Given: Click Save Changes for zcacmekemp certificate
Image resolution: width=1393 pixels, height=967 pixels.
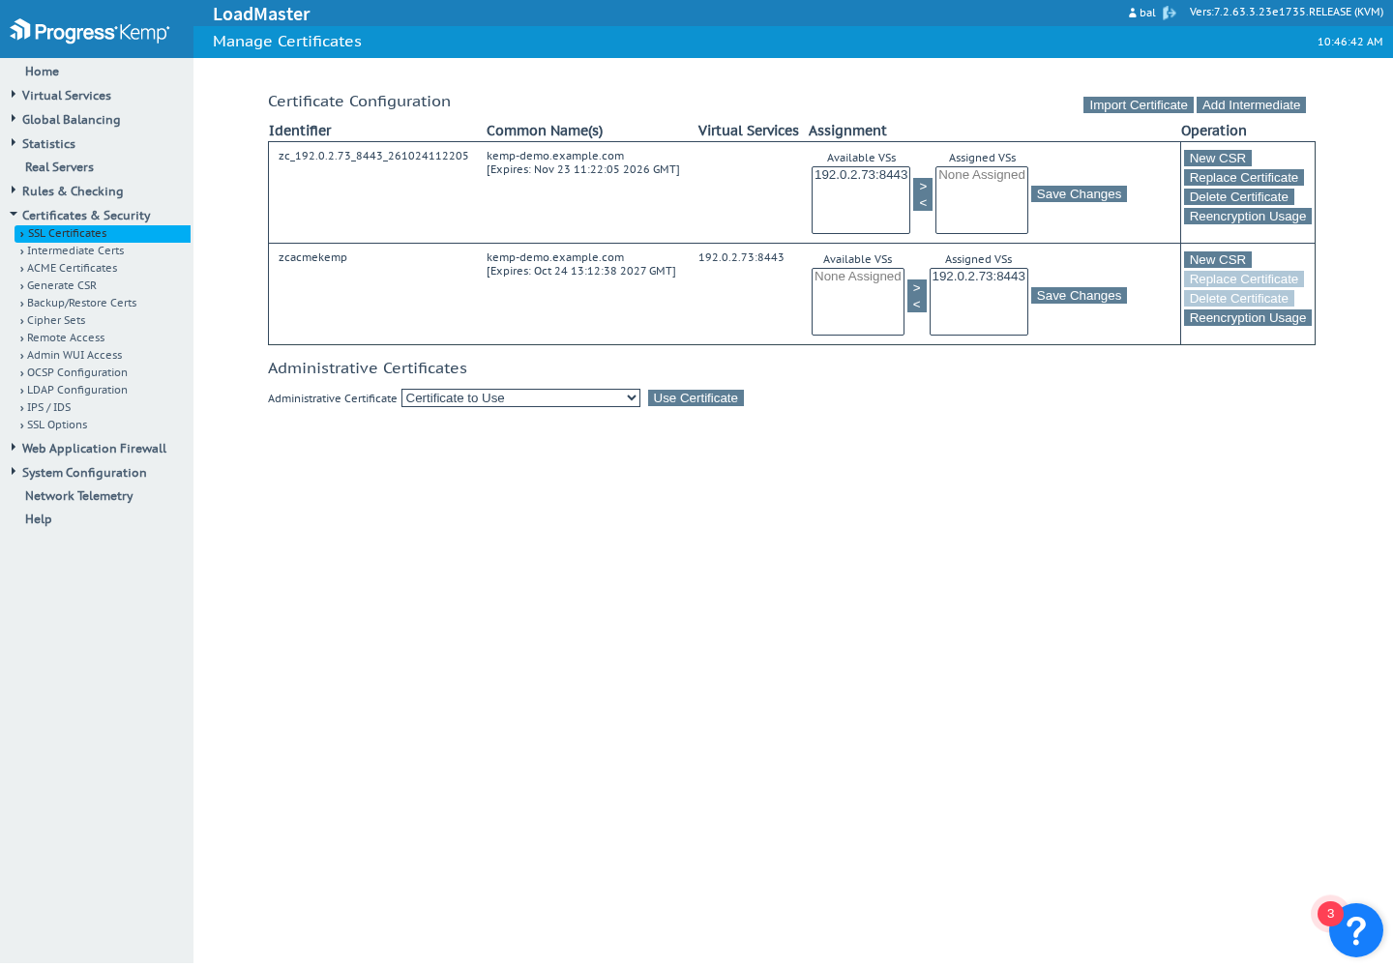Looking at the screenshot, I should click(1079, 296).
